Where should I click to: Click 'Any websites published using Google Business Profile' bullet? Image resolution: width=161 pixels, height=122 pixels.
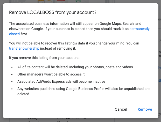click(84, 91)
